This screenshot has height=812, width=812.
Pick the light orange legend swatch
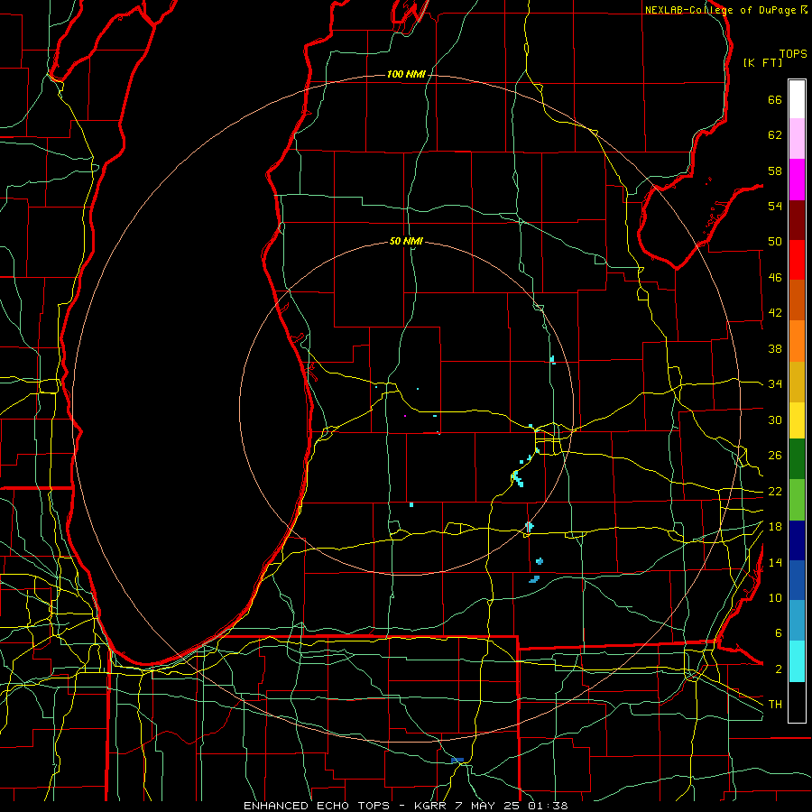tap(797, 341)
